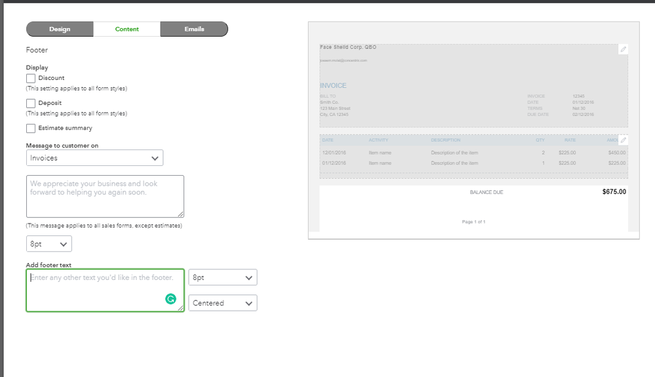Go to the Emails tab
The width and height of the screenshot is (655, 377).
coord(194,30)
